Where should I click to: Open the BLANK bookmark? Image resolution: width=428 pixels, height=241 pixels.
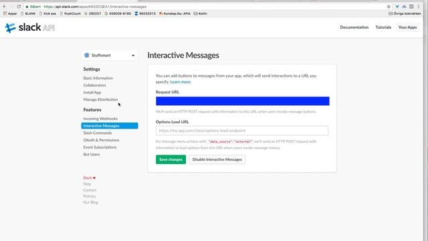pos(28,13)
